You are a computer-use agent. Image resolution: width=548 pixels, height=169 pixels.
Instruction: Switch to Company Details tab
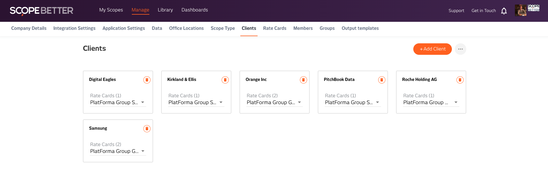pyautogui.click(x=29, y=28)
